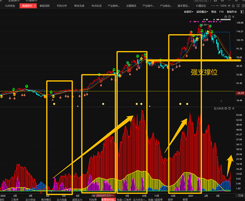Open 主力状态 indicator settings gear
The width and height of the screenshot is (245, 201).
click(x=226, y=108)
